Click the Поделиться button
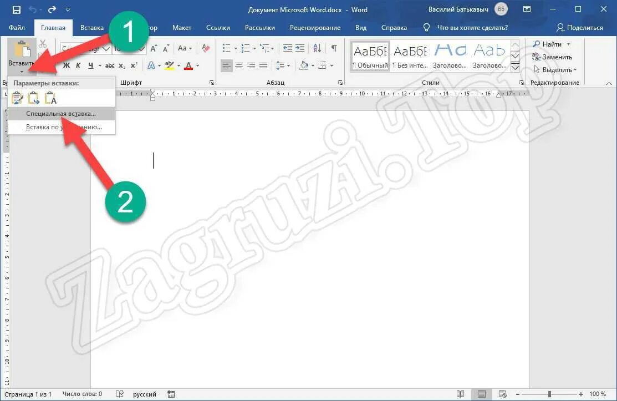The image size is (617, 401). [580, 28]
